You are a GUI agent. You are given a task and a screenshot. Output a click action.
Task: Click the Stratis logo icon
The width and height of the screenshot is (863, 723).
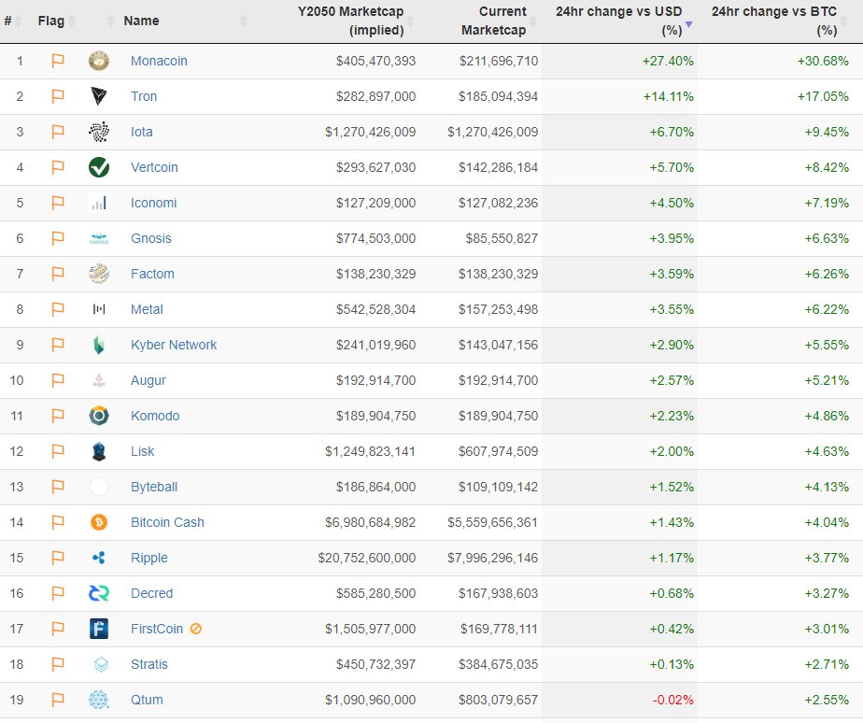pos(101,664)
